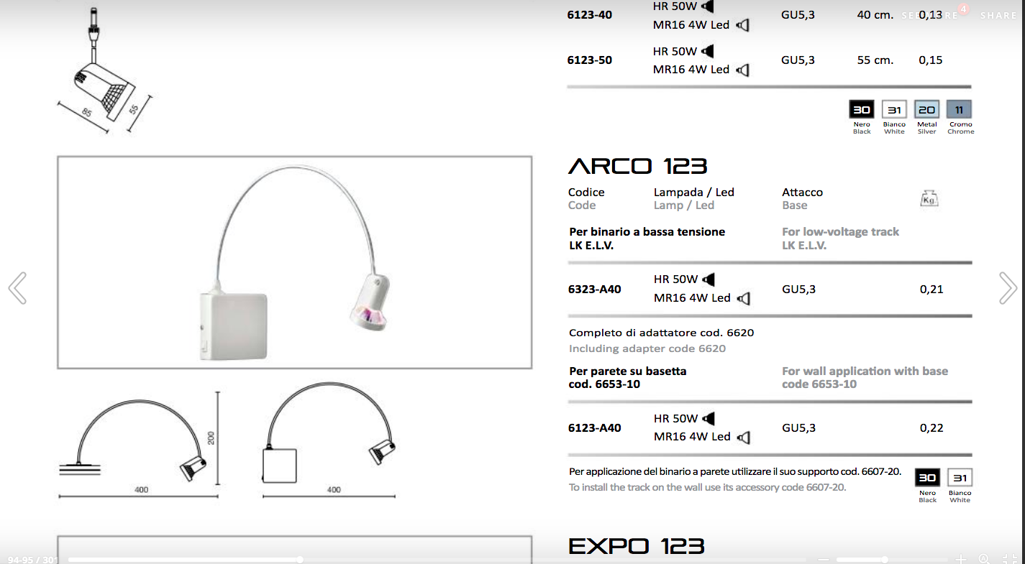Screen dimensions: 1025x564
Task: Click the red notification badge showing 4
Action: (964, 9)
